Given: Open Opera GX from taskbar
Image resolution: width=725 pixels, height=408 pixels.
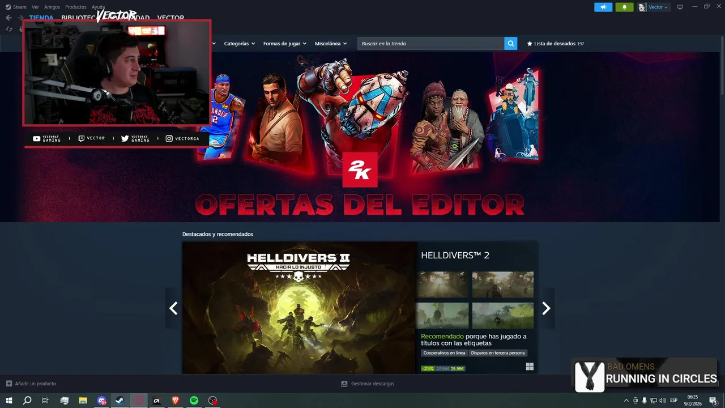Looking at the screenshot, I should 138,401.
